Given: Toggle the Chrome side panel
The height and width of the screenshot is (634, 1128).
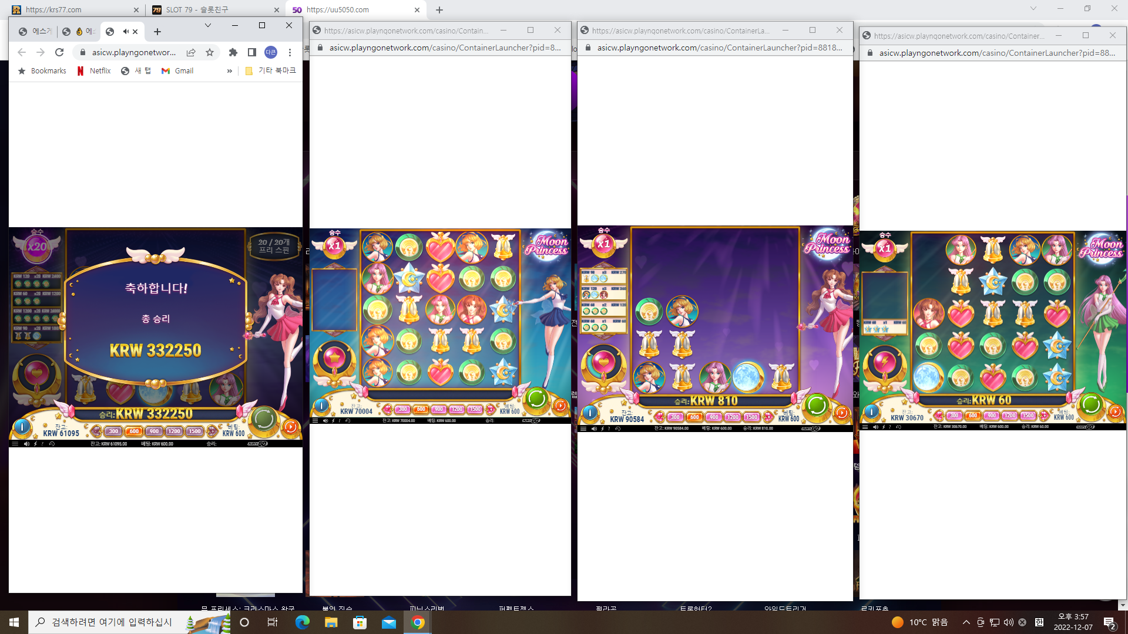Looking at the screenshot, I should [251, 52].
